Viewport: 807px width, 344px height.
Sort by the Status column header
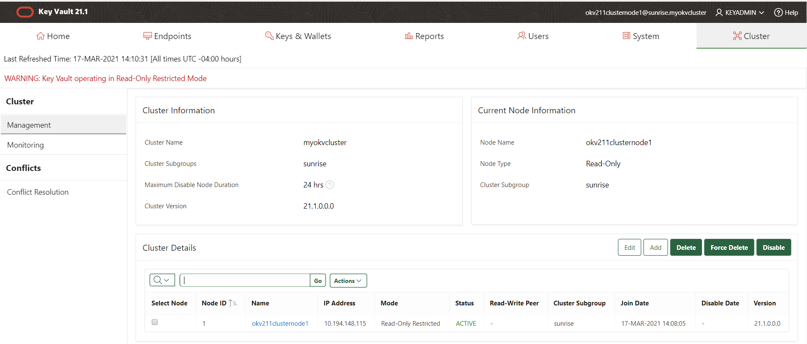[x=464, y=303]
